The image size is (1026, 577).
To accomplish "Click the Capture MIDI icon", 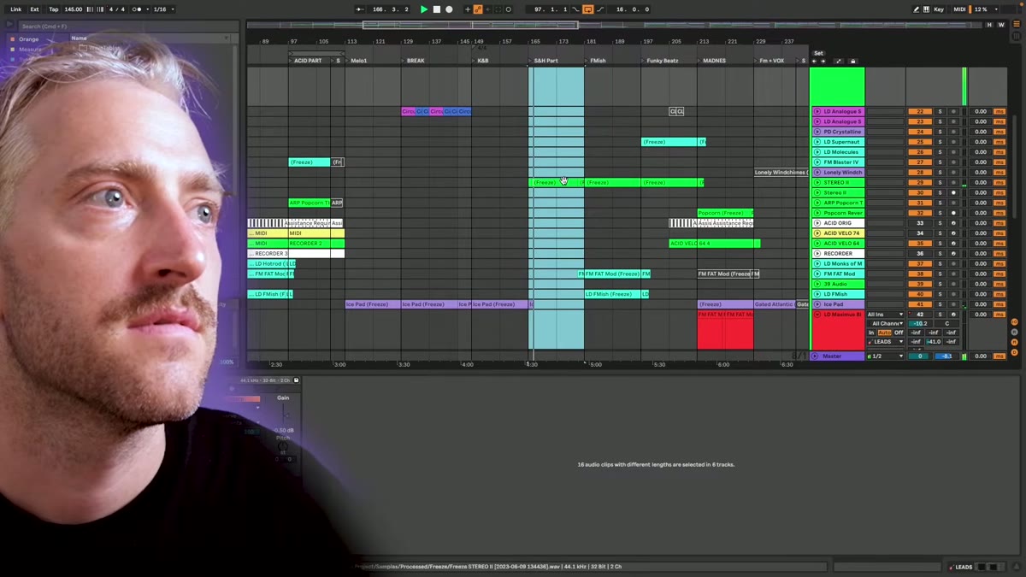I will click(498, 9).
